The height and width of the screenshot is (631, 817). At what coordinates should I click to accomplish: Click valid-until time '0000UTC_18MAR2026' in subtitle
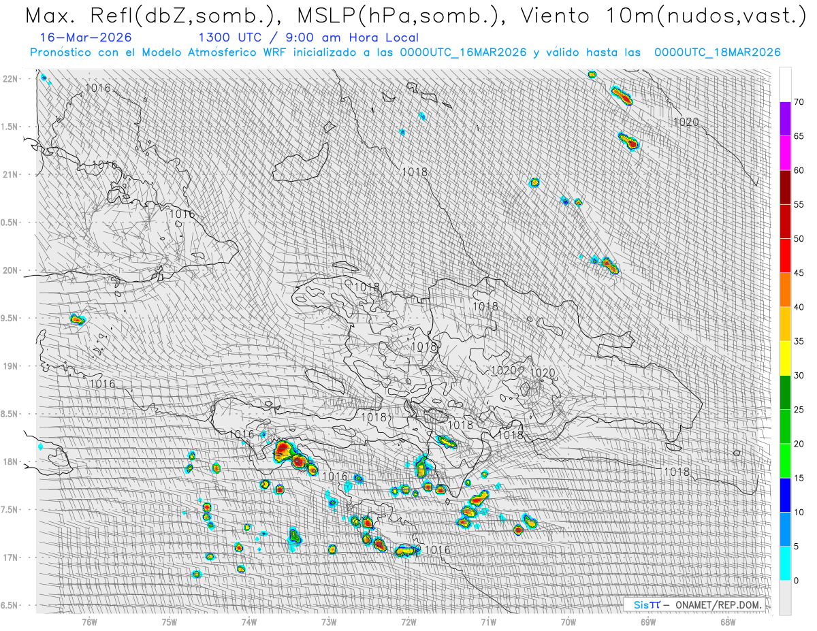[717, 52]
